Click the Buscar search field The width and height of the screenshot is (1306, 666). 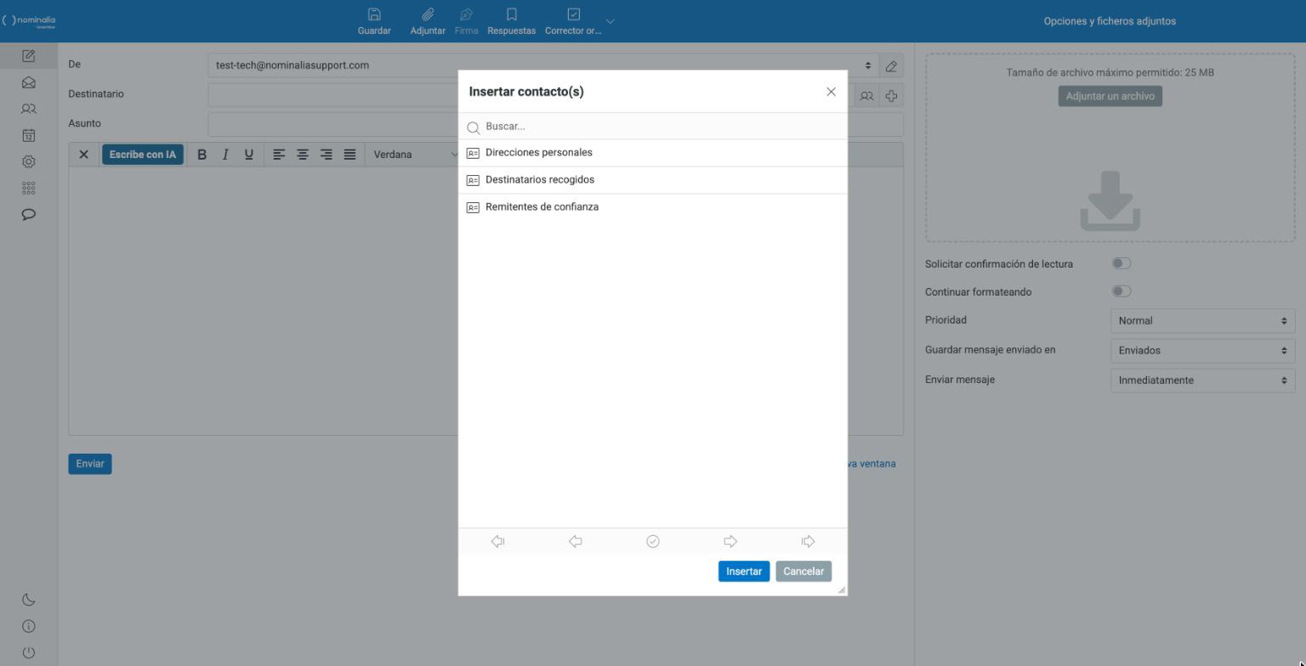tap(653, 127)
